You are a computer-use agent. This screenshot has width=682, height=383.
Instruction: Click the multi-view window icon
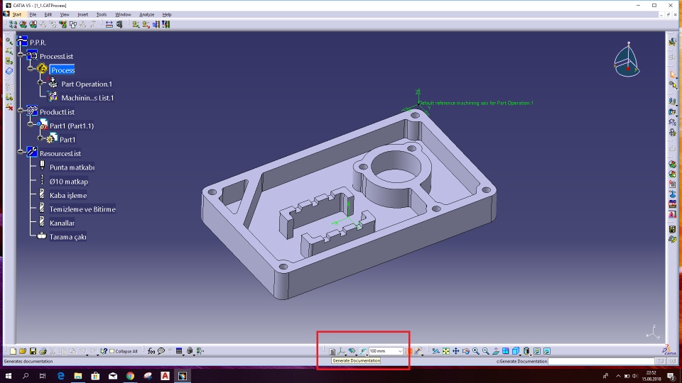coord(506,351)
